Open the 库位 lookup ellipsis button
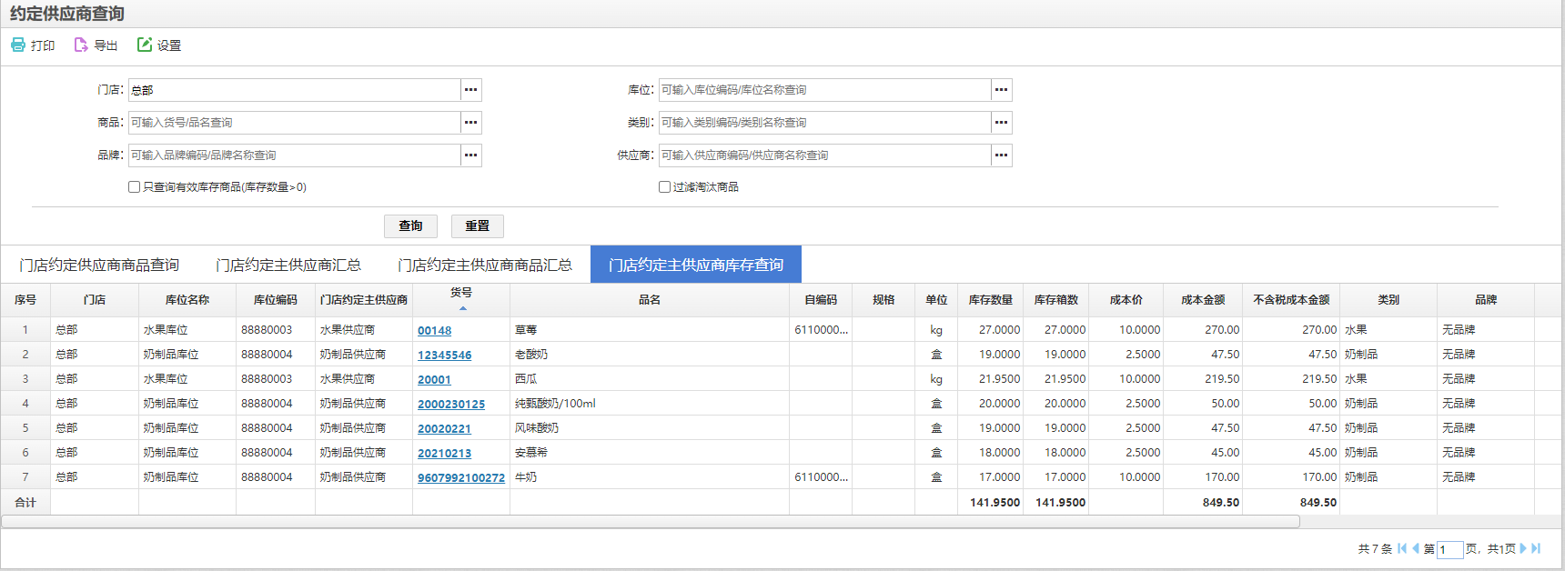1565x571 pixels. coord(1001,90)
